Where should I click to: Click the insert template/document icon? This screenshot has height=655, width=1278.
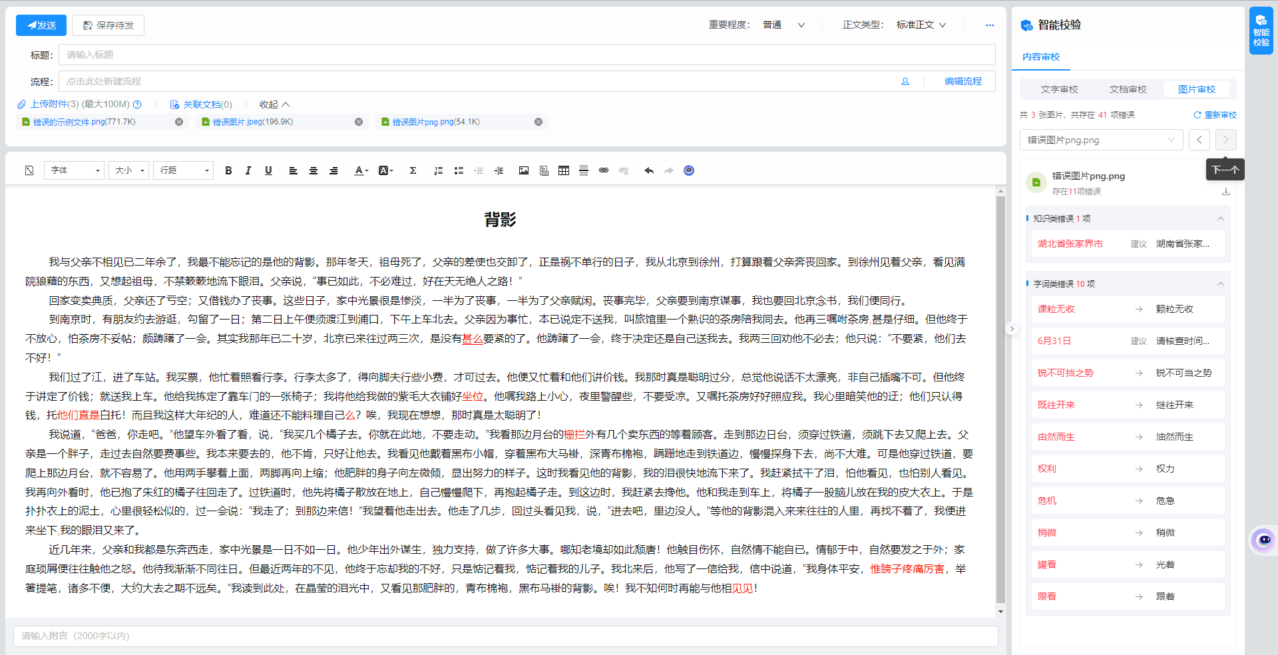(x=544, y=170)
